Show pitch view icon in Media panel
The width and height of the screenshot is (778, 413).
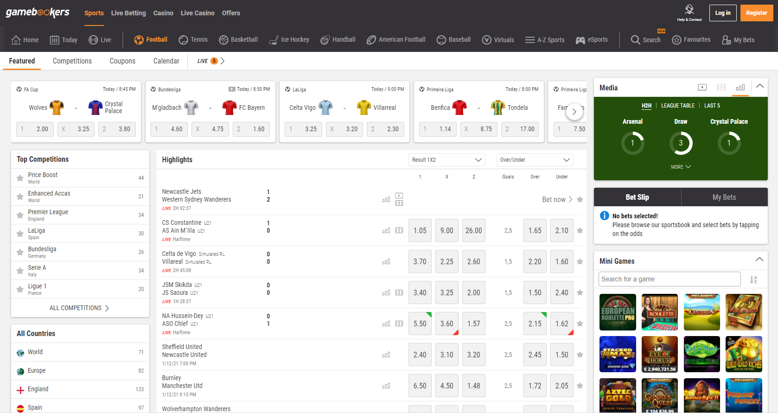(x=721, y=87)
